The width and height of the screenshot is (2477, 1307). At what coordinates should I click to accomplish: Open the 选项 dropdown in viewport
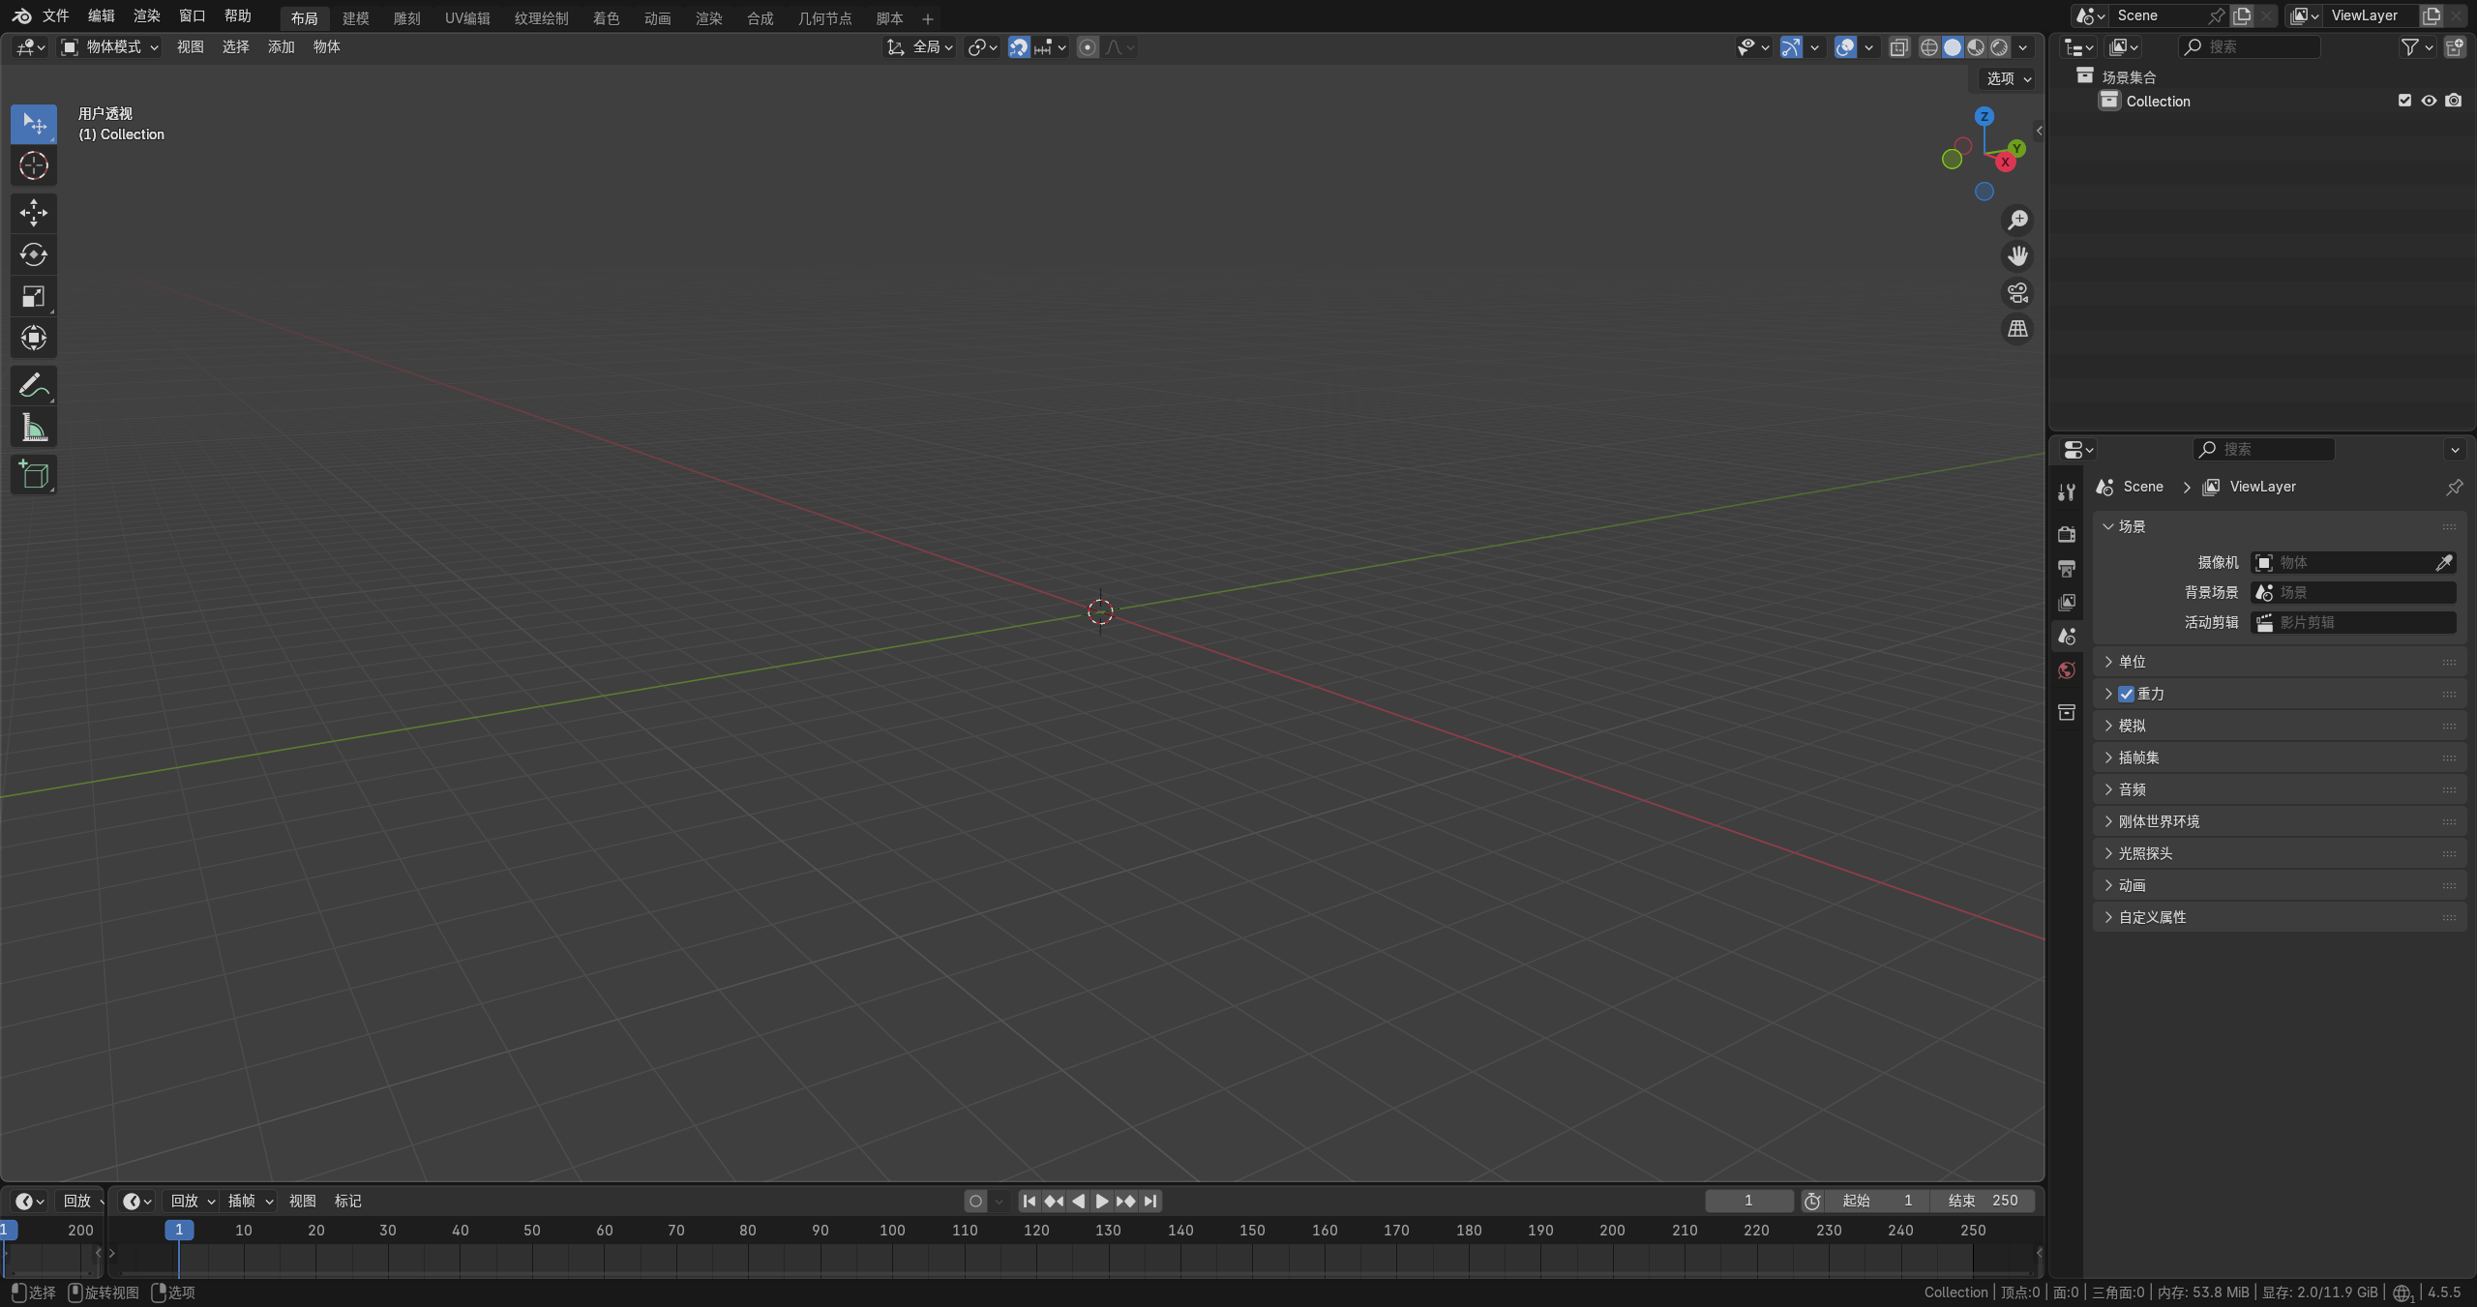(x=2008, y=78)
